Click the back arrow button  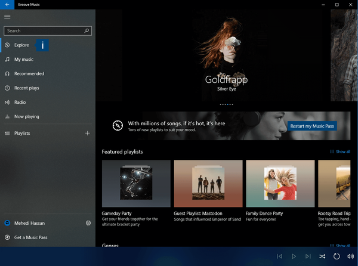[x=7, y=5]
